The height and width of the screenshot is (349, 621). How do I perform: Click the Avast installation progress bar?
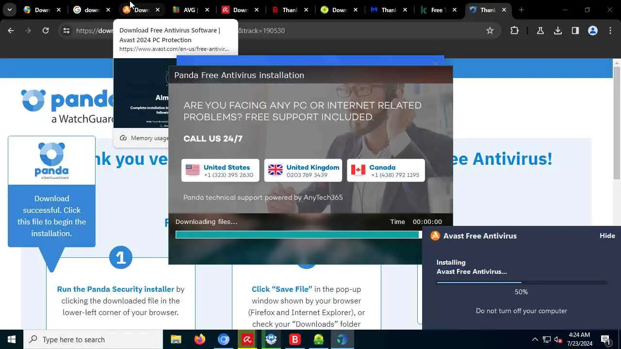[522, 282]
